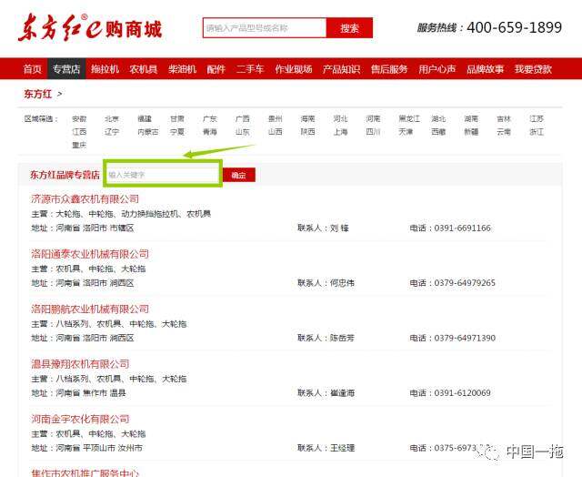Click phone number 0379-64971390

[465, 338]
